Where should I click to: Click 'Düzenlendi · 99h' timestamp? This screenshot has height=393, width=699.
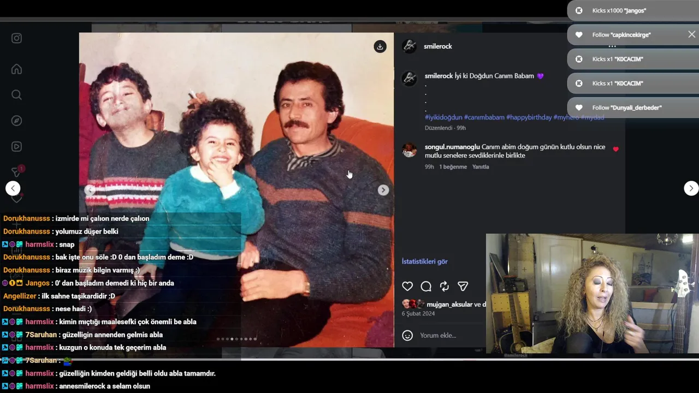(445, 128)
